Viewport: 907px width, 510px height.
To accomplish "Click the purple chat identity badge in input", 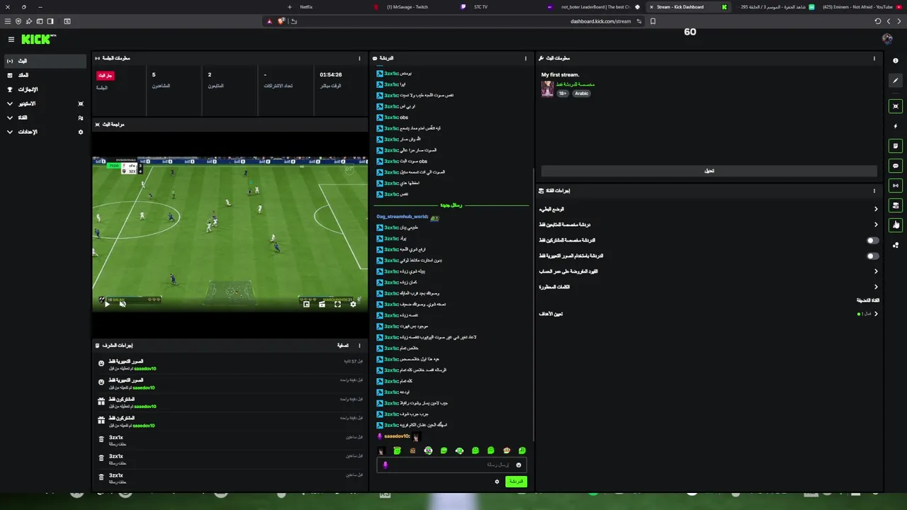I will (385, 465).
